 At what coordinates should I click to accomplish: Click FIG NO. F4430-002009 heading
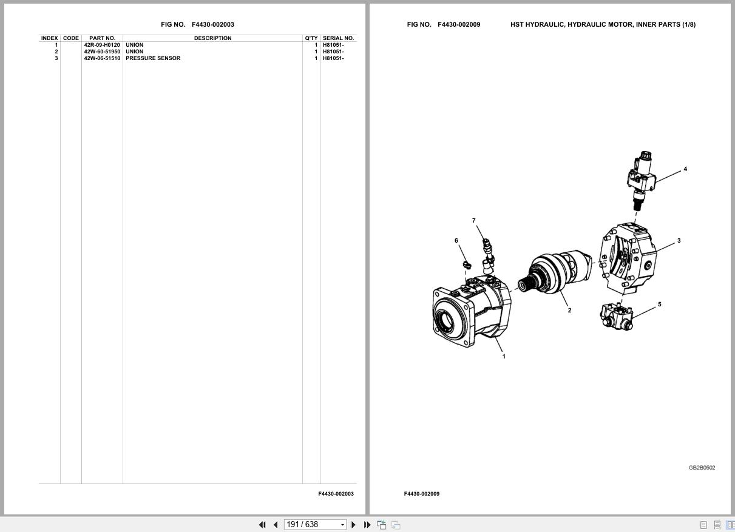(x=444, y=24)
